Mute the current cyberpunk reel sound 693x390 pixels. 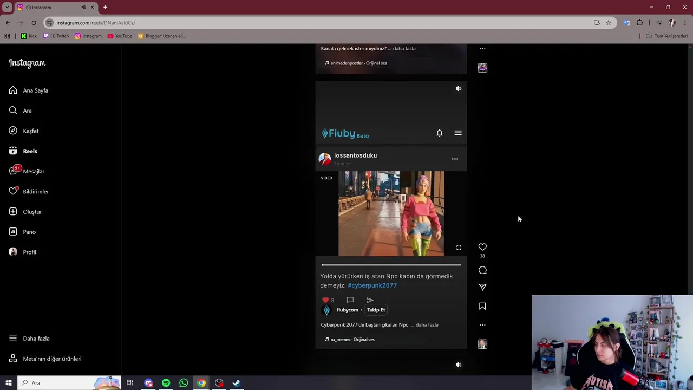tap(459, 88)
